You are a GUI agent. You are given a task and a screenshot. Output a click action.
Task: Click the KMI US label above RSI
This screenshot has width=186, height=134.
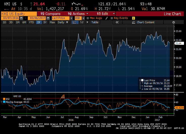(x=17, y=96)
